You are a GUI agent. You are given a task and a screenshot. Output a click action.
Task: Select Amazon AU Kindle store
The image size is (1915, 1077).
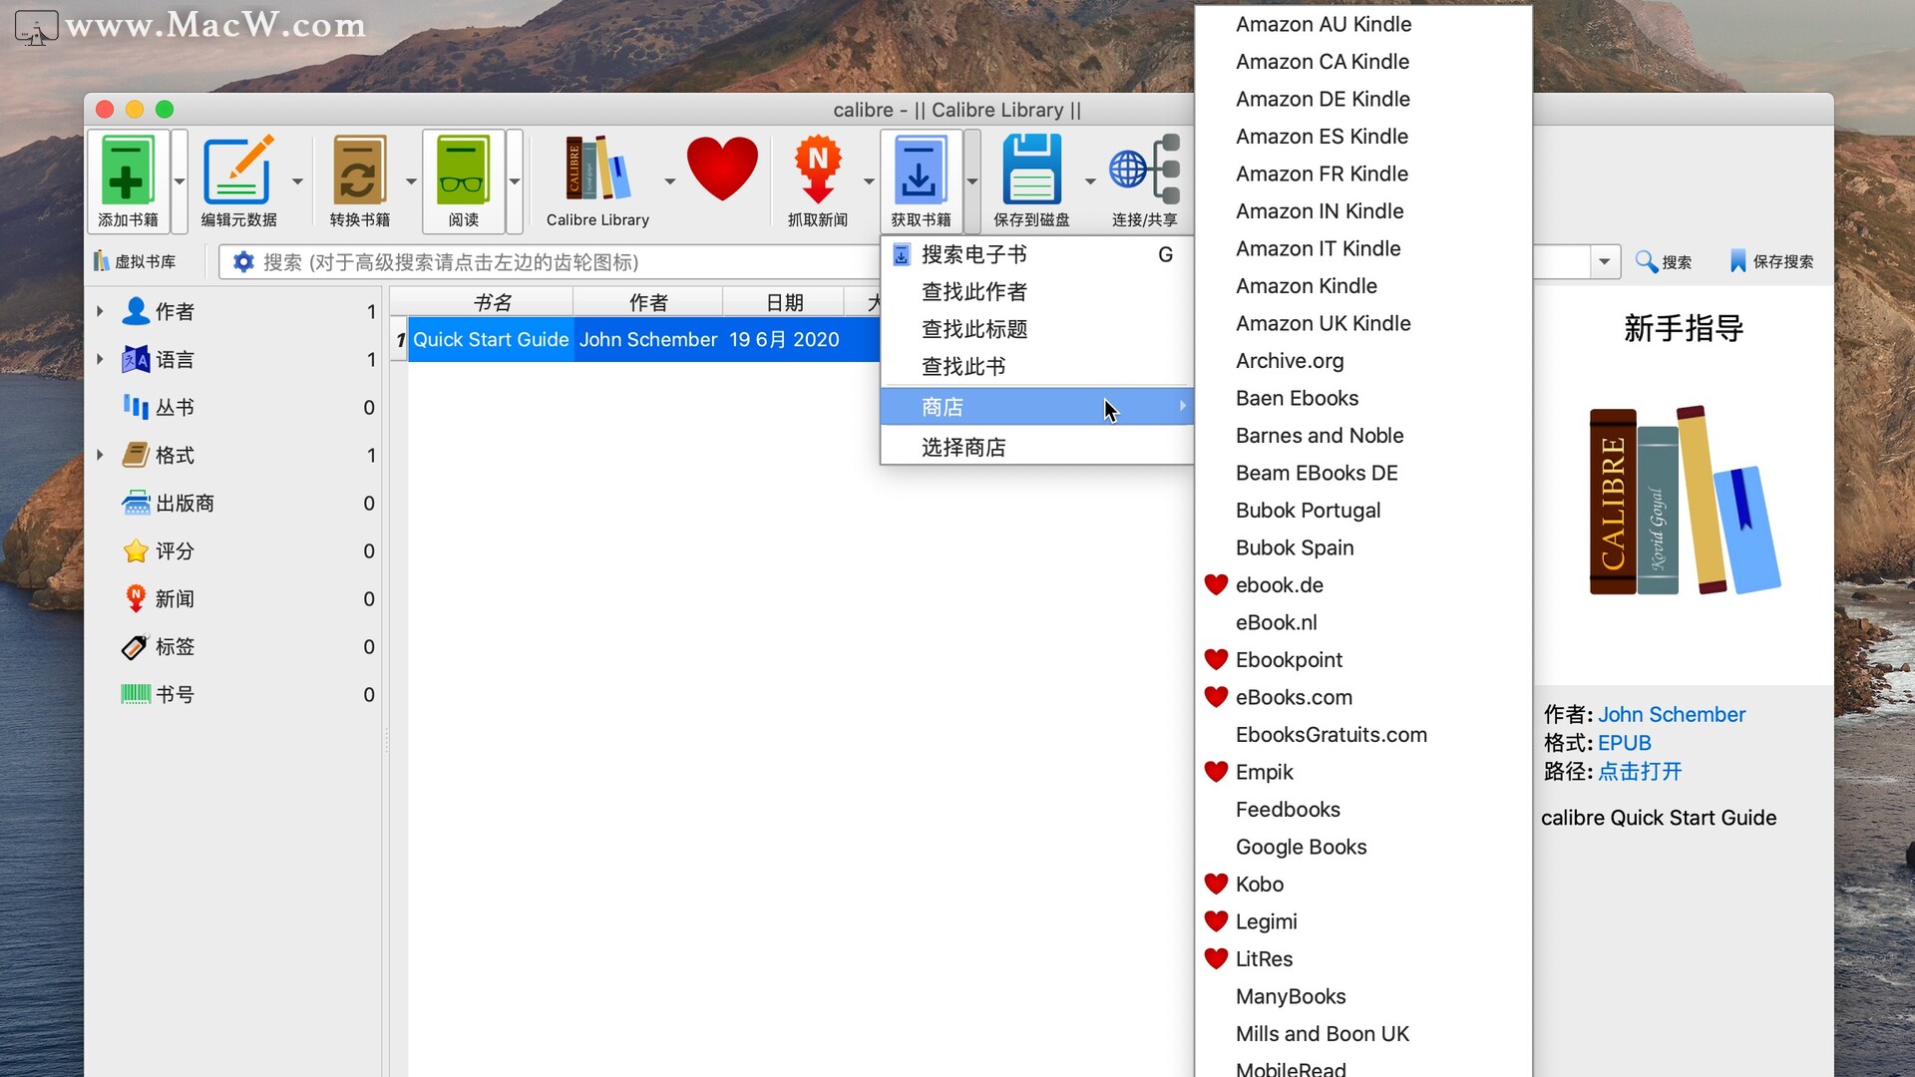(x=1362, y=24)
